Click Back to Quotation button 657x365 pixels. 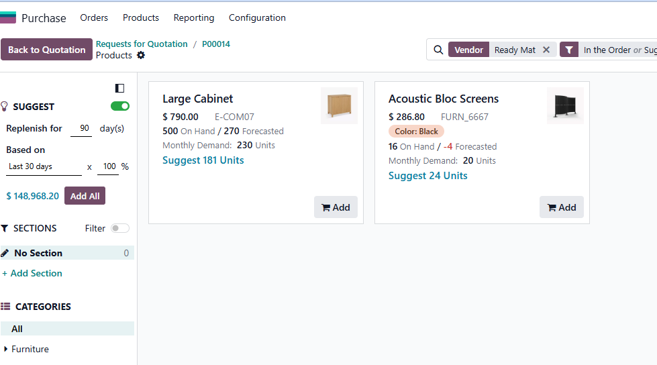pyautogui.click(x=46, y=50)
